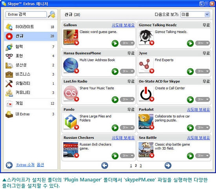Click the Parkalot game thumbnail
This screenshot has height=192, width=216.
click(x=146, y=121)
